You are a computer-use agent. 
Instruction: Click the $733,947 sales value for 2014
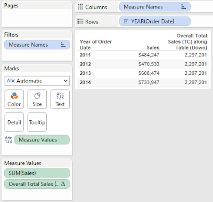click(x=149, y=82)
